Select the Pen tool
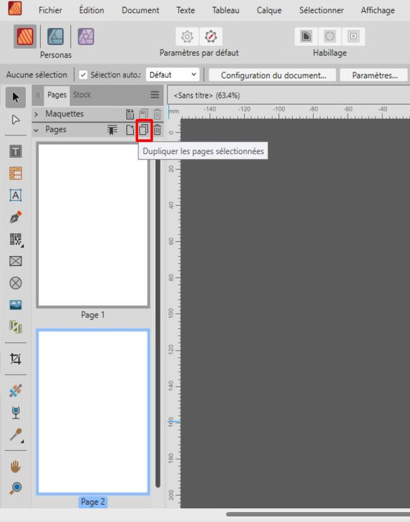The image size is (410, 522). 16,217
